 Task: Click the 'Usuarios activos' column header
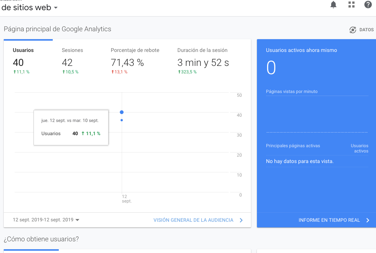click(359, 148)
